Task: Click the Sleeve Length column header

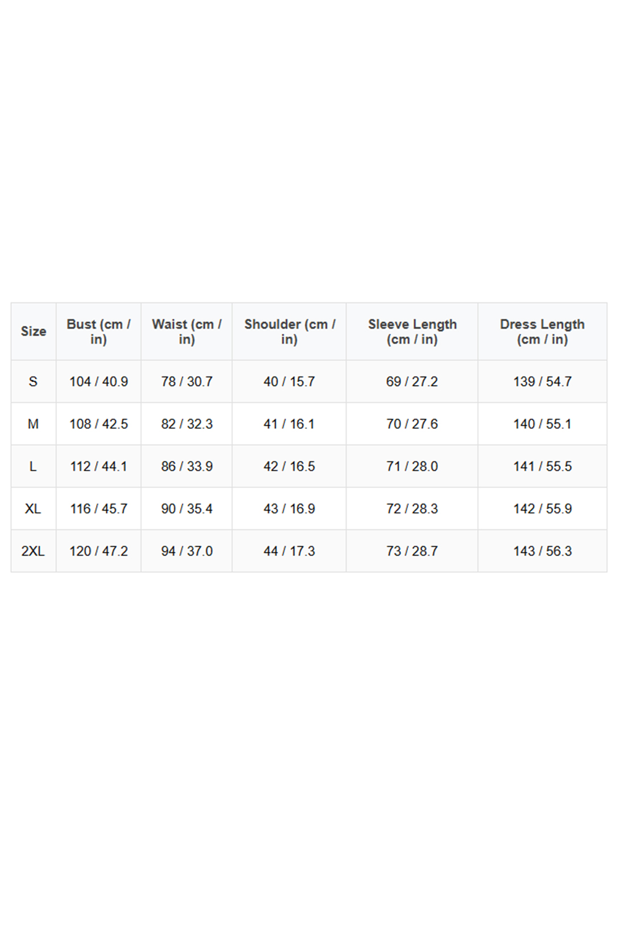Action: click(x=412, y=332)
